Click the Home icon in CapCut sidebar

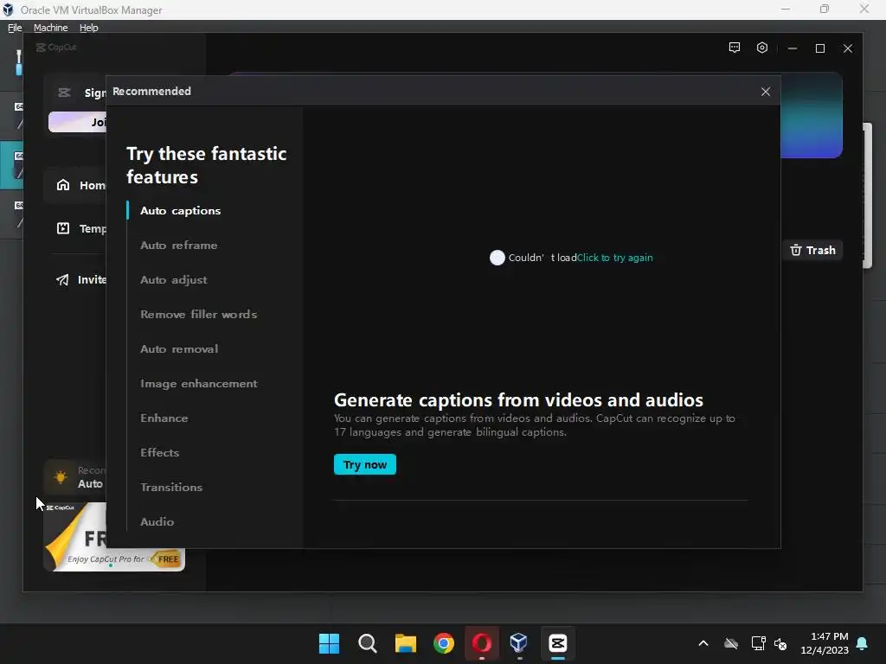coord(63,185)
